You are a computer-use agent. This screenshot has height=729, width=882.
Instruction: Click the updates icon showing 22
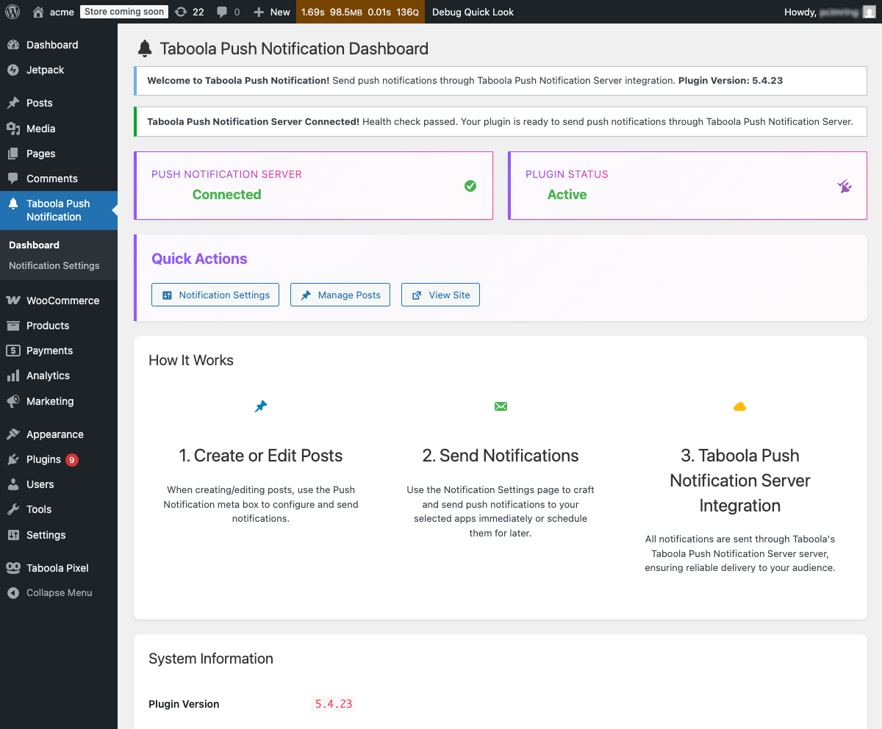[181, 12]
